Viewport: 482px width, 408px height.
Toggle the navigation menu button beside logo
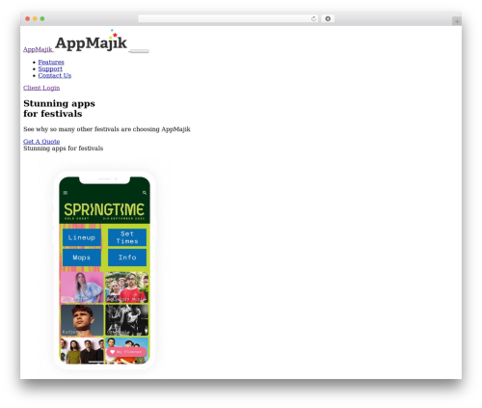coord(140,51)
